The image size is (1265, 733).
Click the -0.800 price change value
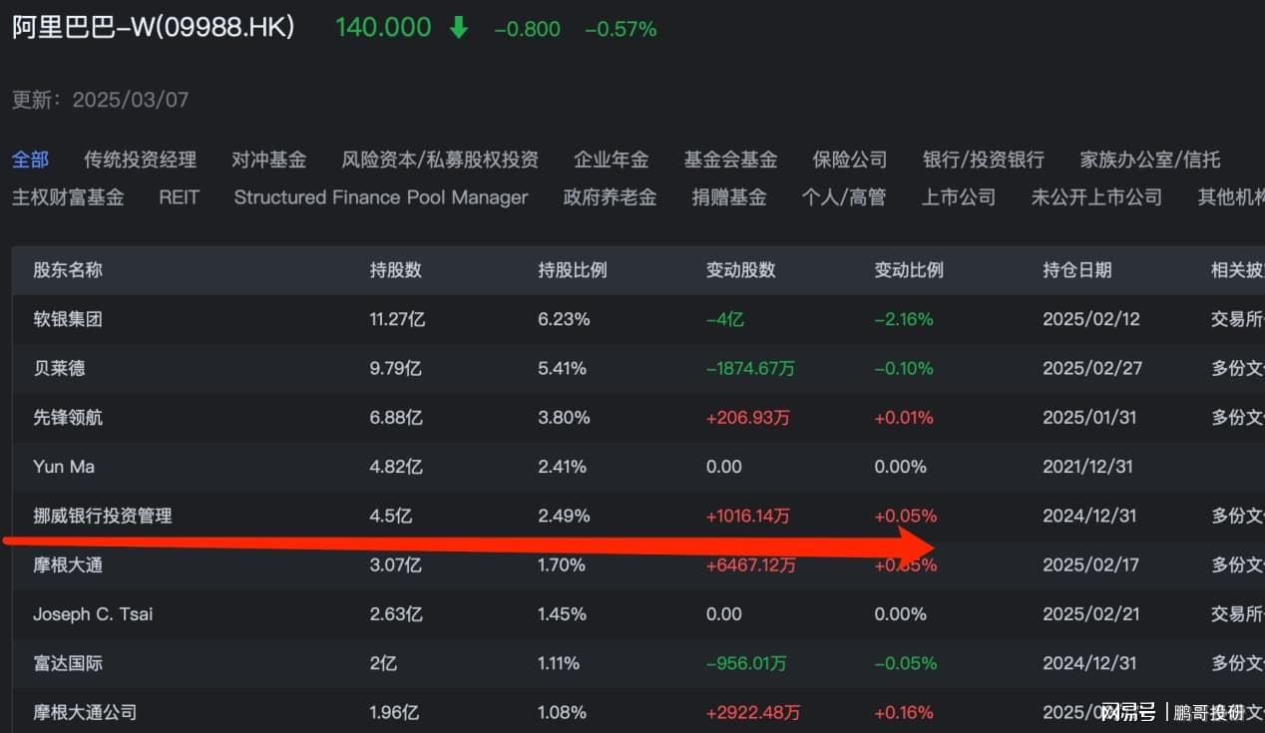pyautogui.click(x=528, y=30)
